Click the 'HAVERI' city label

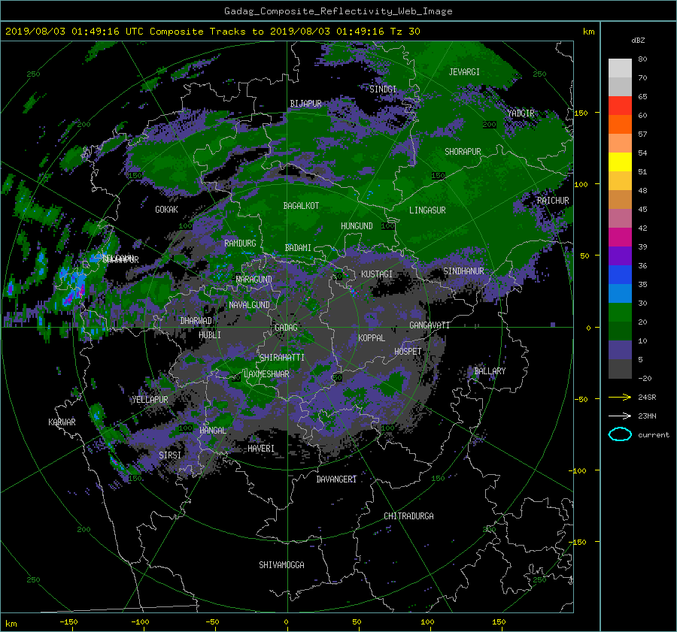(x=261, y=449)
